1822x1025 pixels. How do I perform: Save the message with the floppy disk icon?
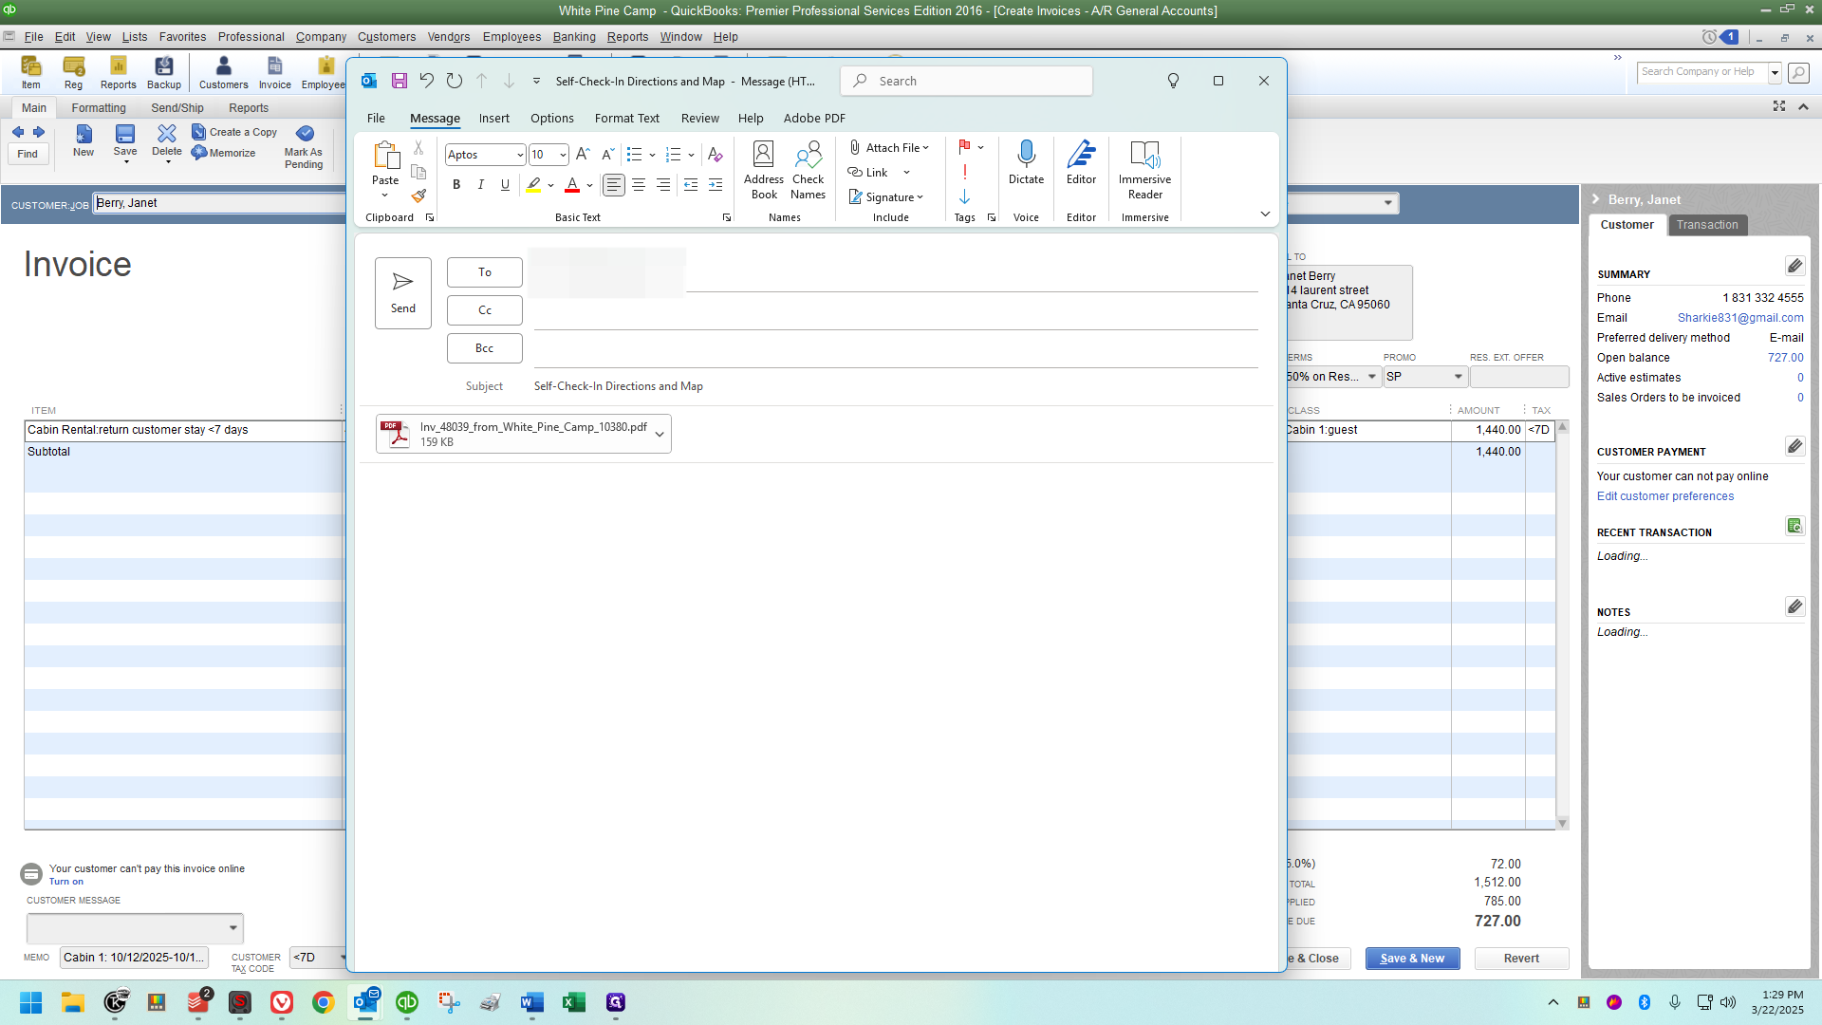tap(400, 81)
